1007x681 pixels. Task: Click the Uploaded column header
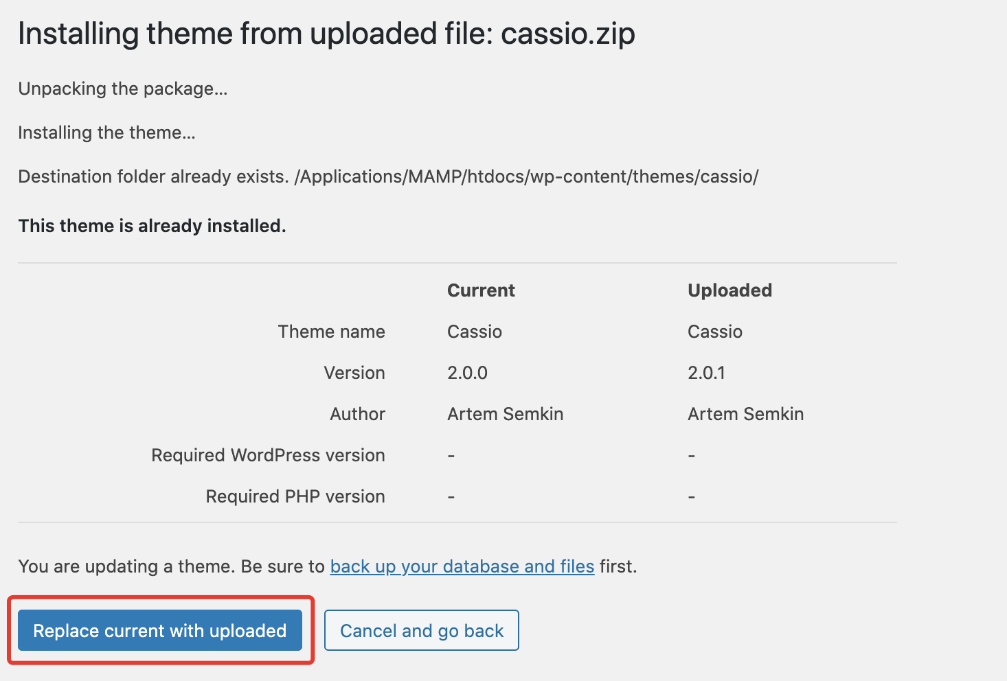pos(729,290)
